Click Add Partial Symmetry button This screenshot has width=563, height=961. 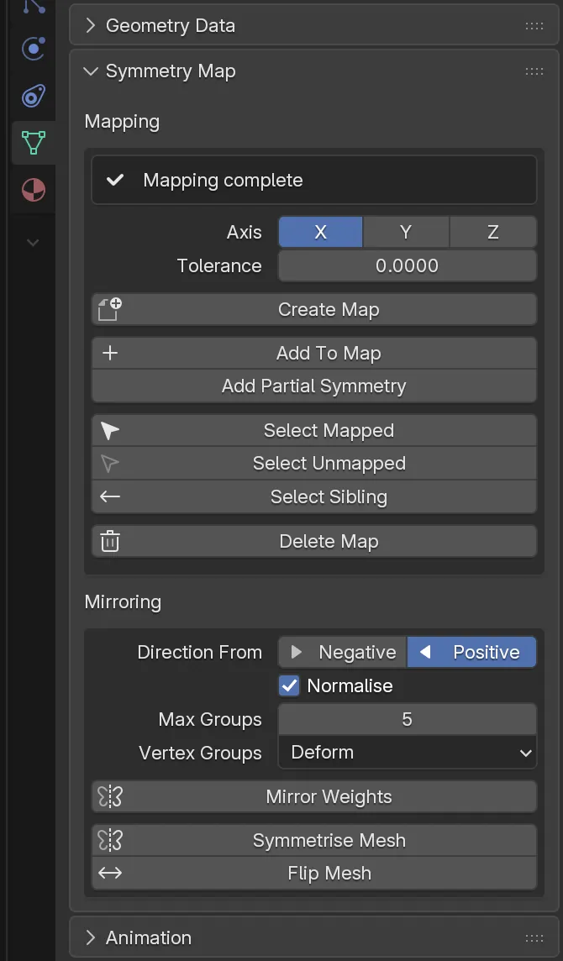pyautogui.click(x=314, y=386)
